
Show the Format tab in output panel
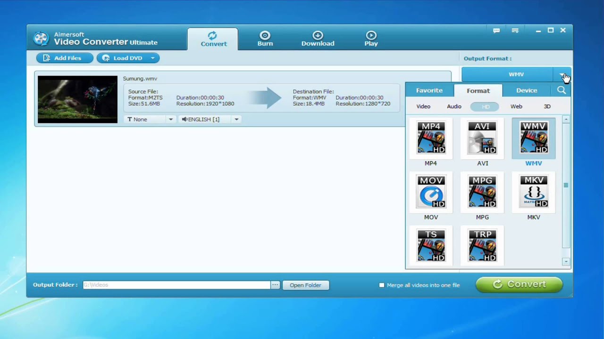(x=478, y=90)
